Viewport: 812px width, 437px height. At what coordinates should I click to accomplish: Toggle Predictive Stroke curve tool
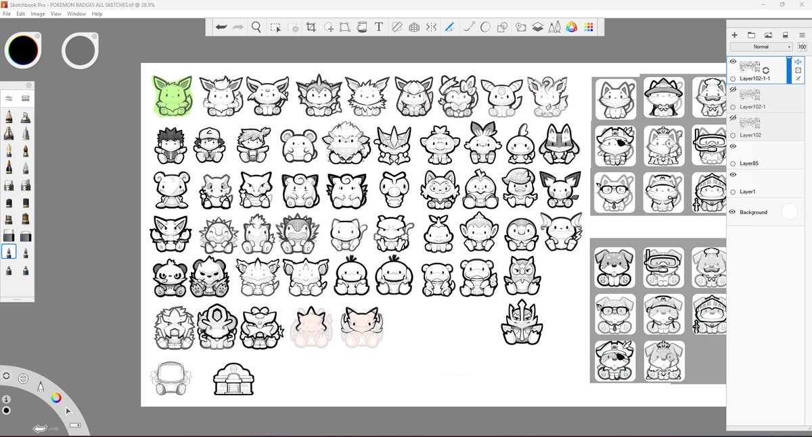click(x=468, y=27)
